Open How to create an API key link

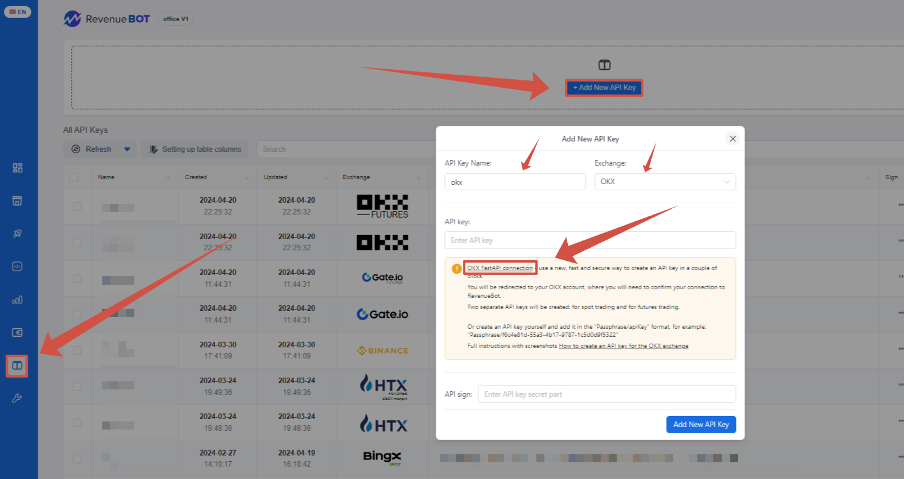point(623,346)
